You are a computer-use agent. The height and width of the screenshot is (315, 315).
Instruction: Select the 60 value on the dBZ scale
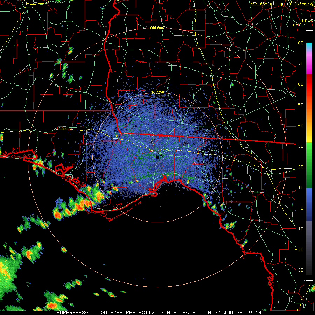(x=301, y=84)
